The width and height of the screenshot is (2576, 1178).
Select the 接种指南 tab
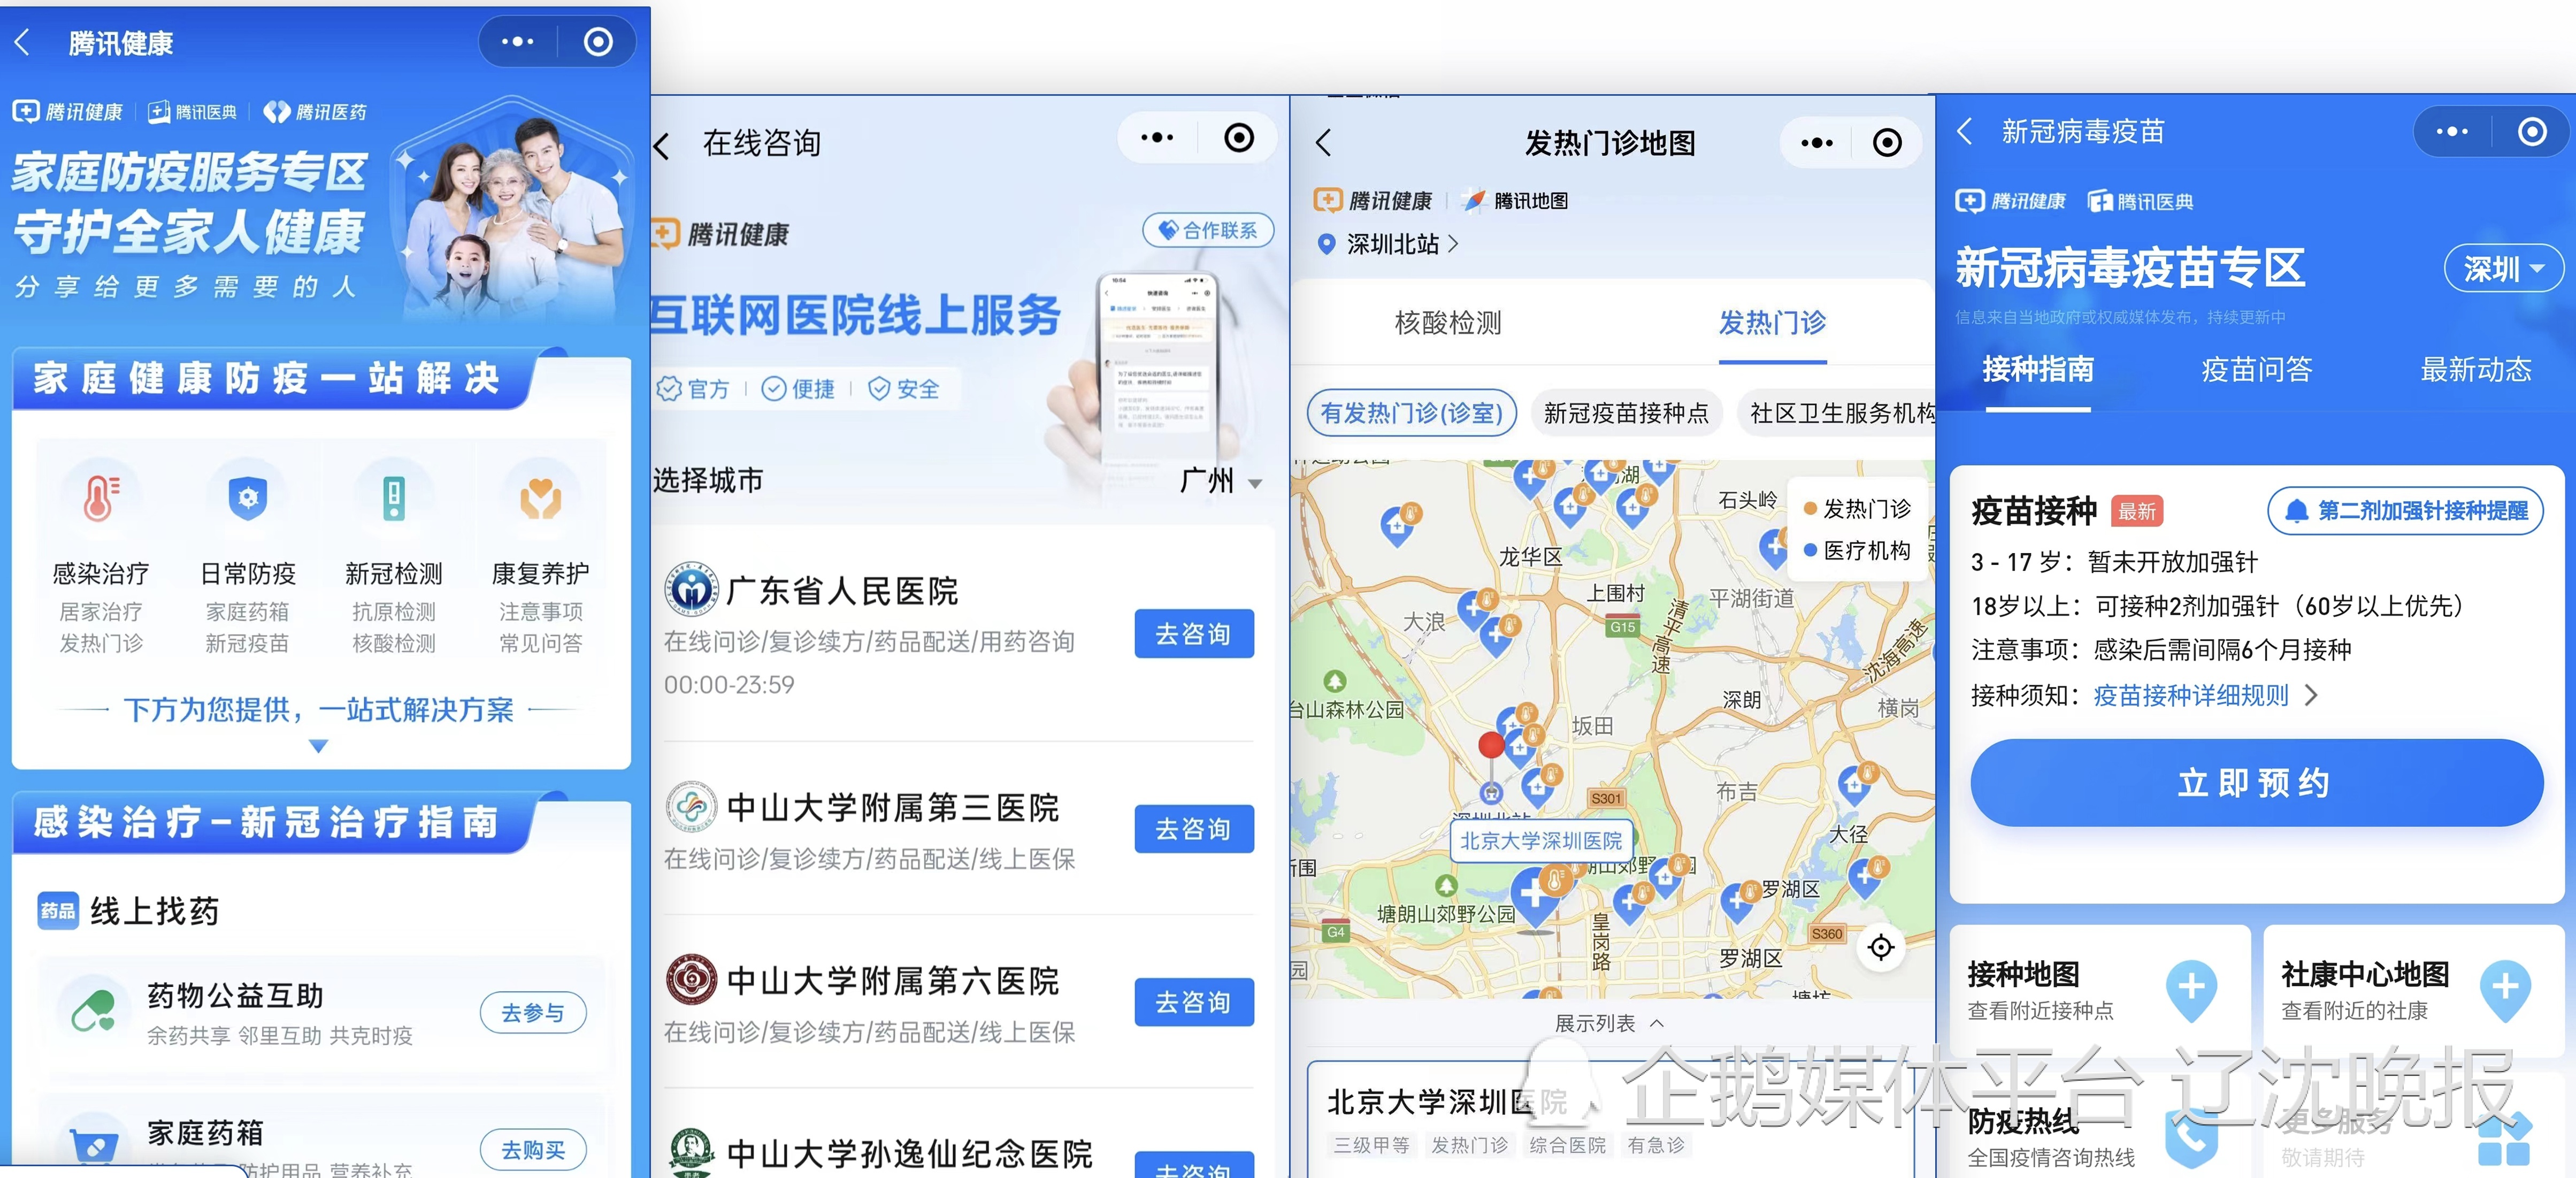tap(2037, 369)
